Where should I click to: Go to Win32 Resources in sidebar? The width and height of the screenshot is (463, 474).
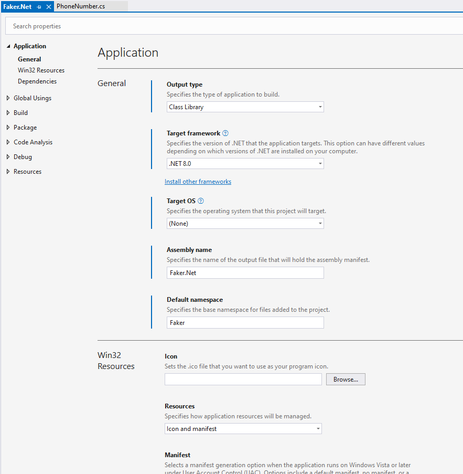[x=41, y=70]
